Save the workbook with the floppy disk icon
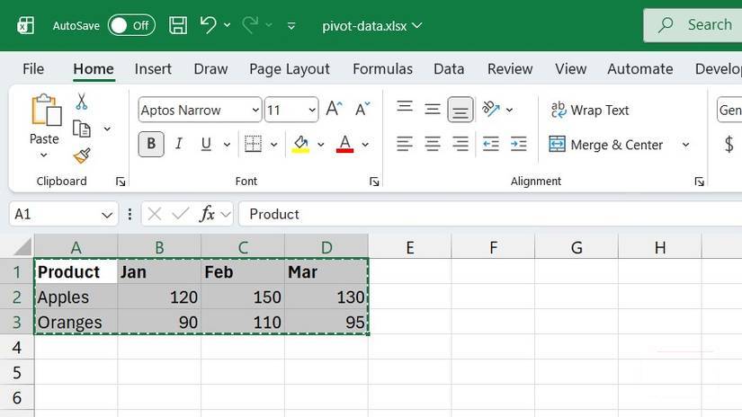Screen dimensions: 742x417 [178, 25]
